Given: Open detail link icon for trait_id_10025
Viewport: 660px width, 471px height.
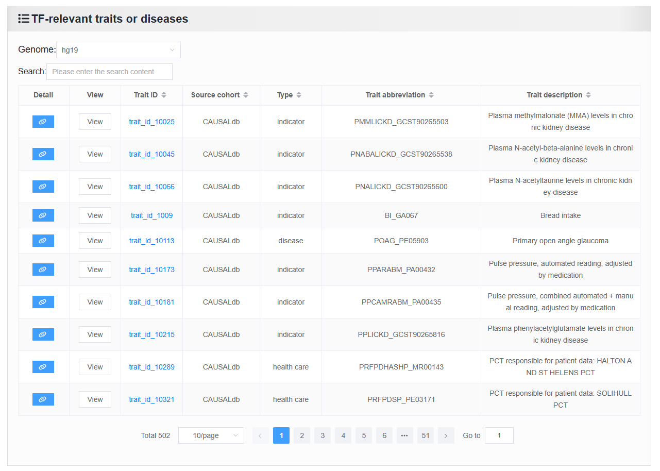Looking at the screenshot, I should click(43, 122).
